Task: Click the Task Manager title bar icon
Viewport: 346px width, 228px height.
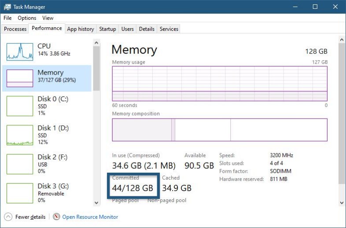Action: point(7,7)
